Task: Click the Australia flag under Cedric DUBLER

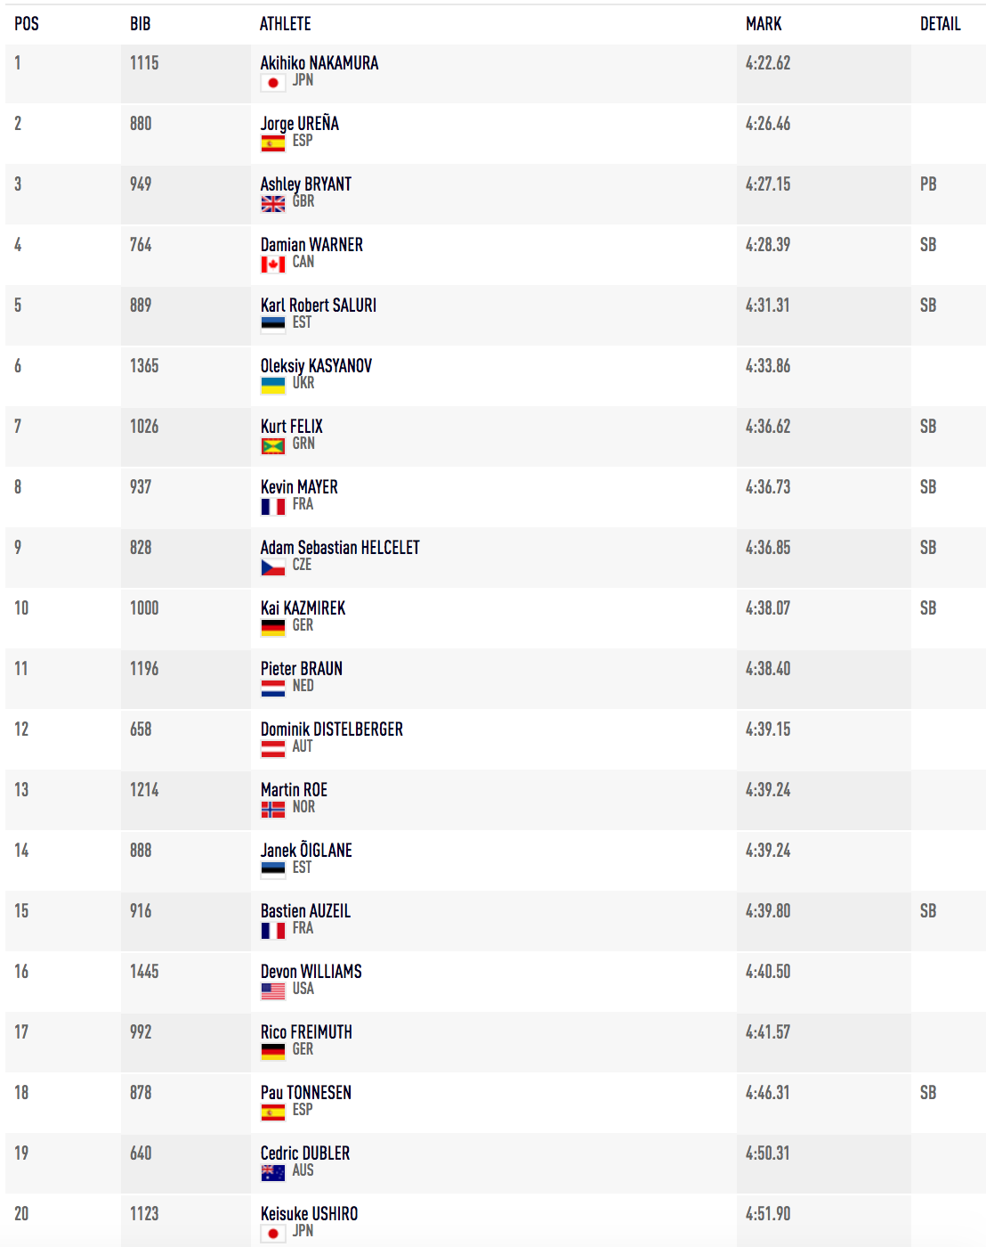Action: coord(273,1173)
